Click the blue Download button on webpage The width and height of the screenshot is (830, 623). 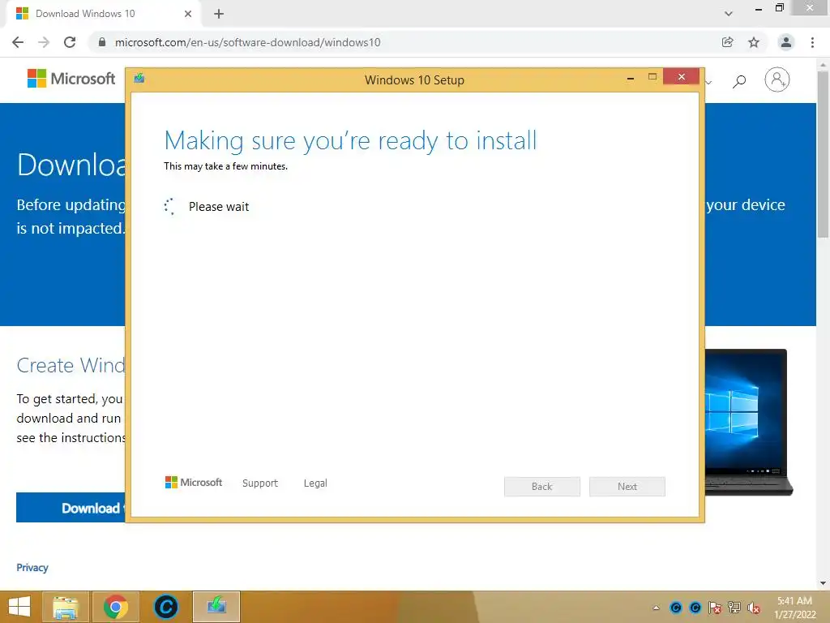pos(71,508)
